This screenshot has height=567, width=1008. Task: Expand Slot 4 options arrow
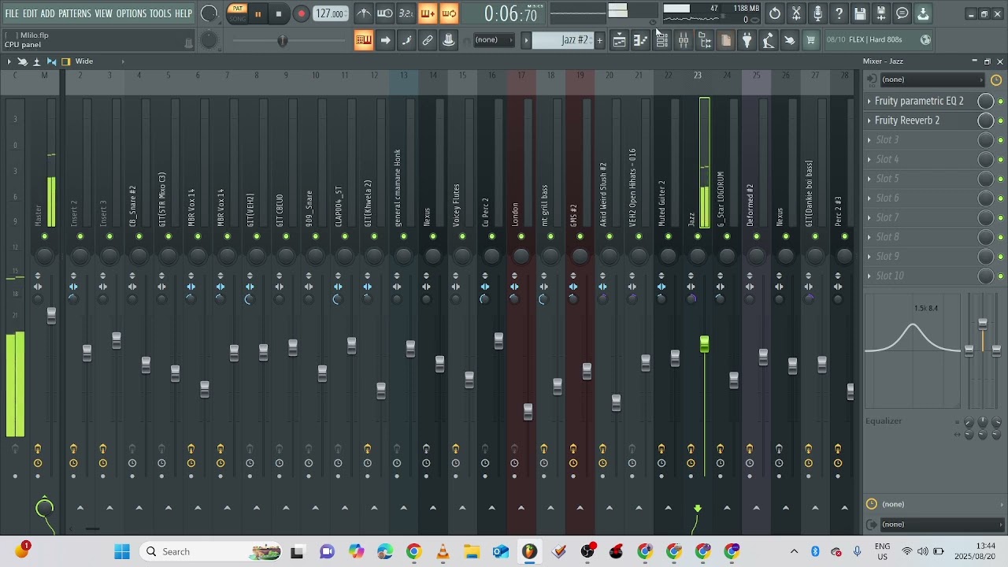869,159
